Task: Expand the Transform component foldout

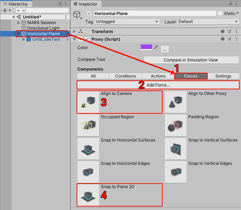Action: 75,32
